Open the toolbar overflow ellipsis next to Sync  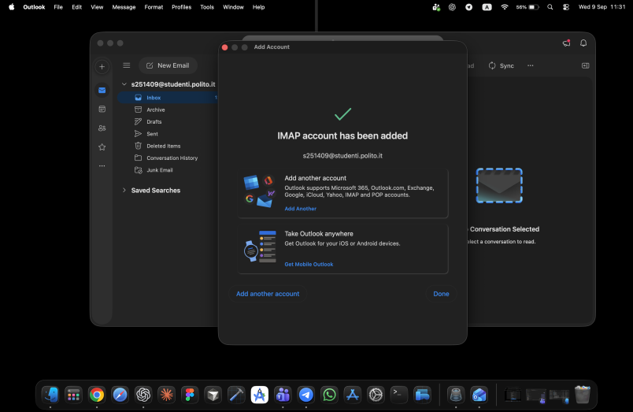click(x=531, y=65)
